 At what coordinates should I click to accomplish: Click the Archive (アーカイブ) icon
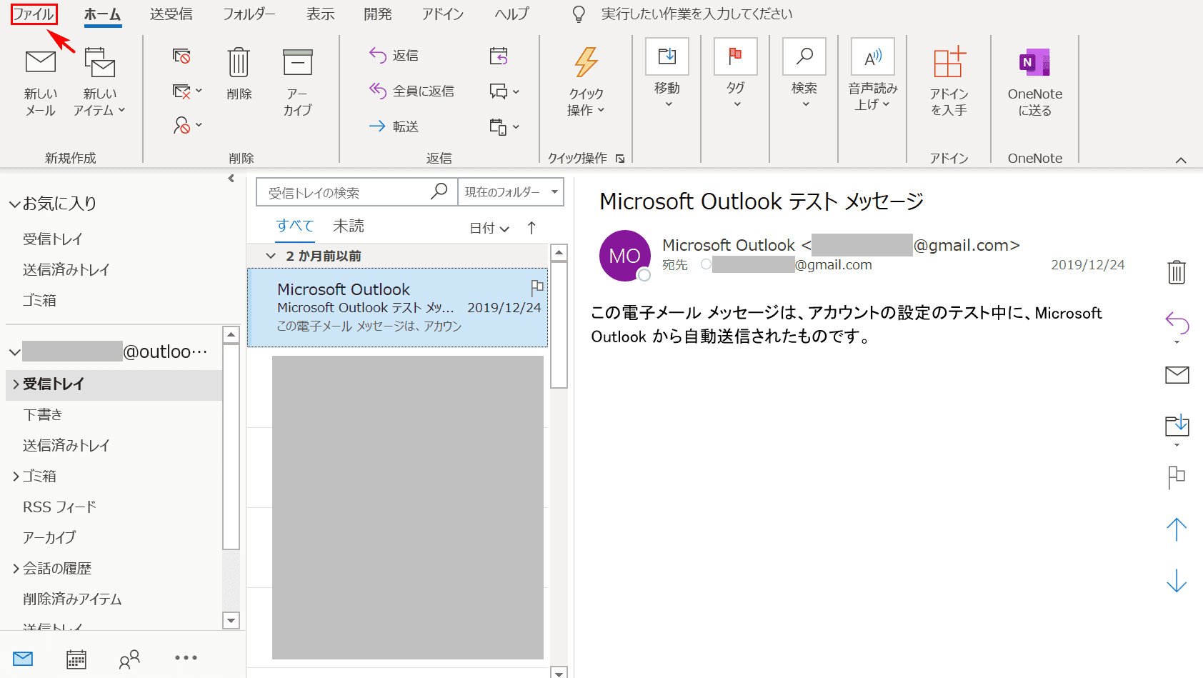[297, 63]
